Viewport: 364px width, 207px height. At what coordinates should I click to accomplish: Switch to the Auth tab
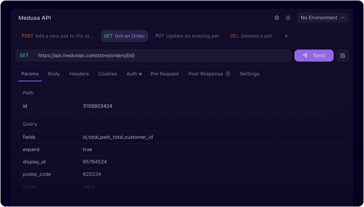[x=134, y=74]
